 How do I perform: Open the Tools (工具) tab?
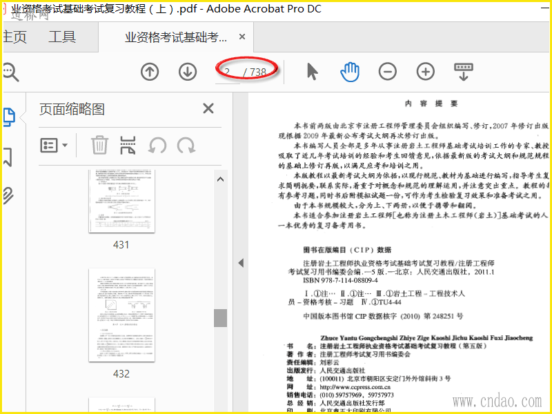click(62, 37)
